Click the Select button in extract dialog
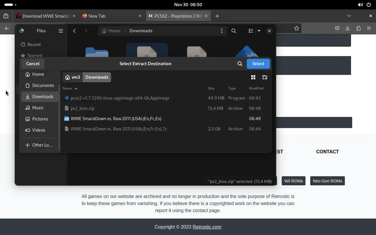376x235 pixels. point(258,63)
